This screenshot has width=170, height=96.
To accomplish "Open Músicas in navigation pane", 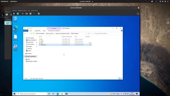I will [x=30, y=49].
